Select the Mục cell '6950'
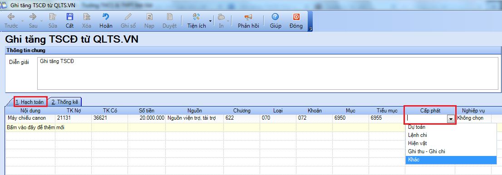This screenshot has height=175, width=502. pyautogui.click(x=350, y=118)
